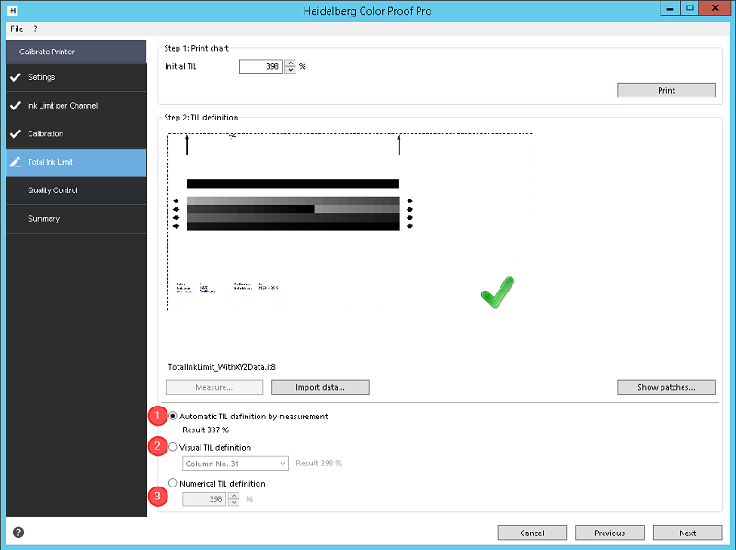Increase numerical TIL value spinner
The image size is (736, 550).
pos(234,496)
